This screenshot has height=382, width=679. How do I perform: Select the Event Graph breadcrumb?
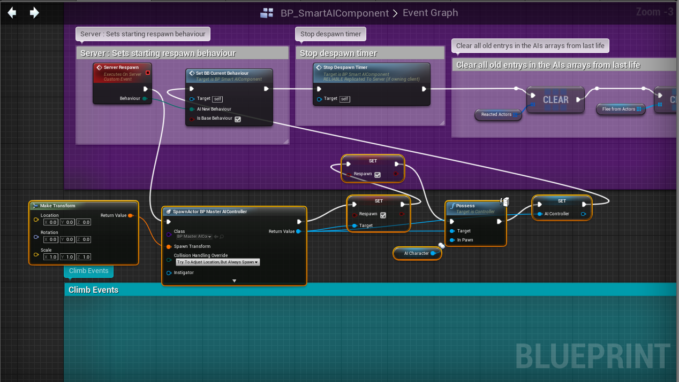(x=430, y=13)
